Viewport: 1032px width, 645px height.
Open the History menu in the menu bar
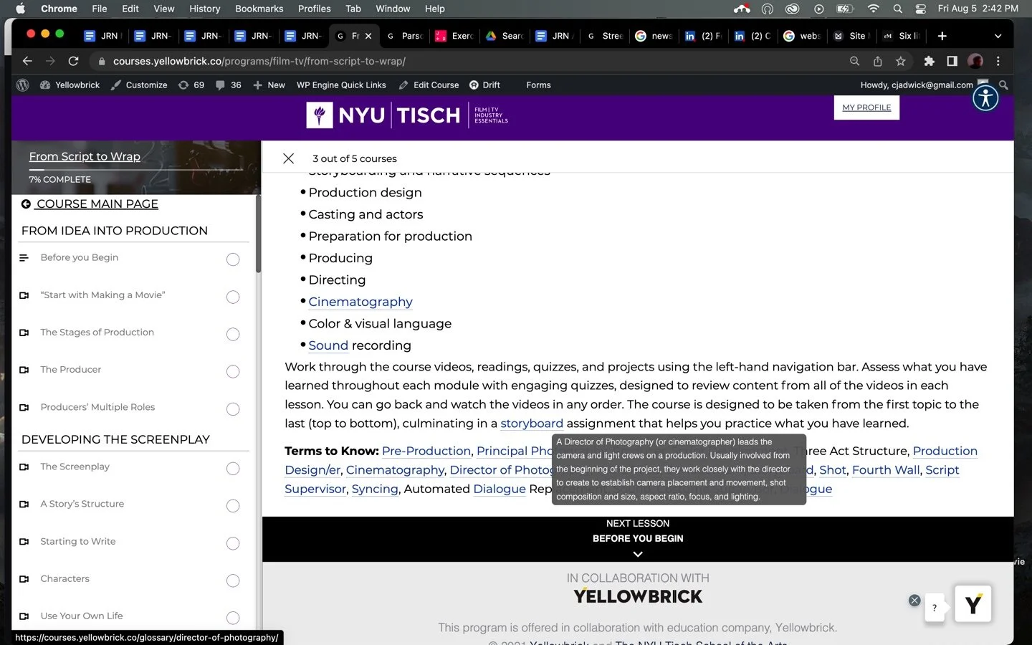pyautogui.click(x=204, y=9)
